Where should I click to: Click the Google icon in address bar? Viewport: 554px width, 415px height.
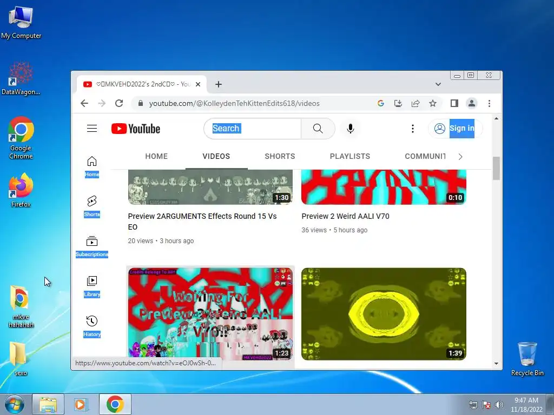coord(380,103)
